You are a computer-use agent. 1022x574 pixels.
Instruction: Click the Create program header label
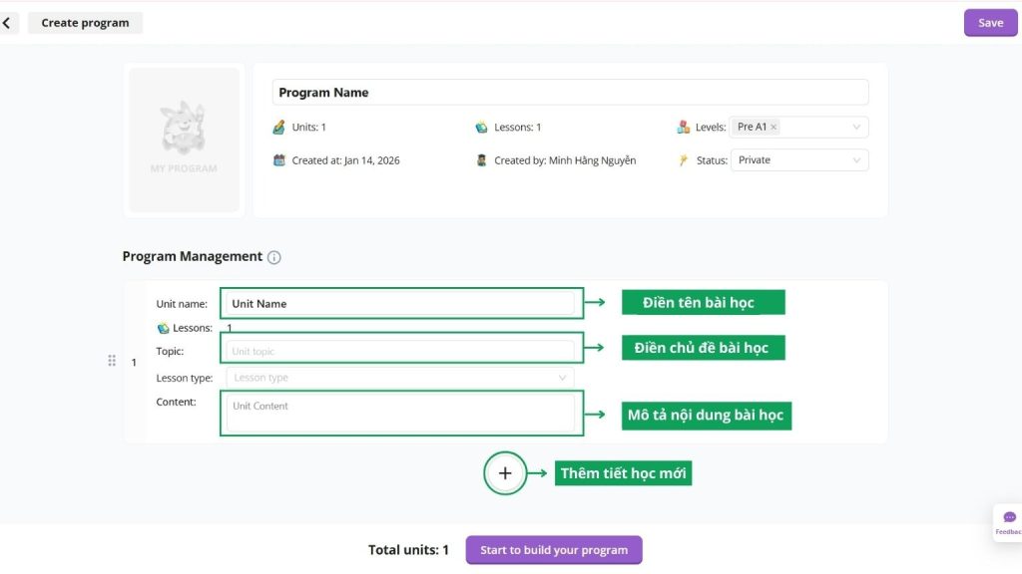85,23
